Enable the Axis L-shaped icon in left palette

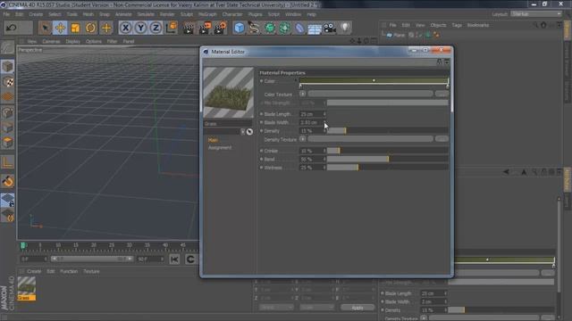(x=8, y=162)
